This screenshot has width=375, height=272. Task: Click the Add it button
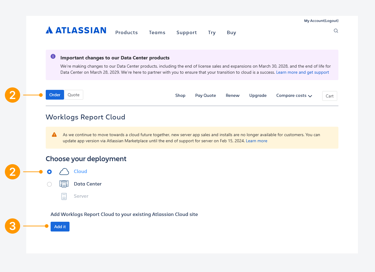pos(60,227)
